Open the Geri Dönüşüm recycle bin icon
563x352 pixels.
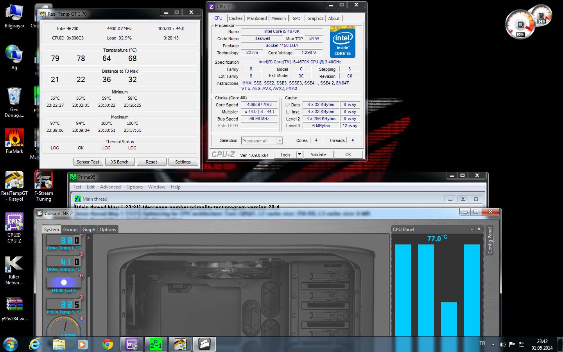pos(14,102)
